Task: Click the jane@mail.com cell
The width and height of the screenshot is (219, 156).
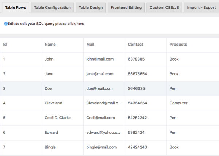Action: (x=100, y=74)
